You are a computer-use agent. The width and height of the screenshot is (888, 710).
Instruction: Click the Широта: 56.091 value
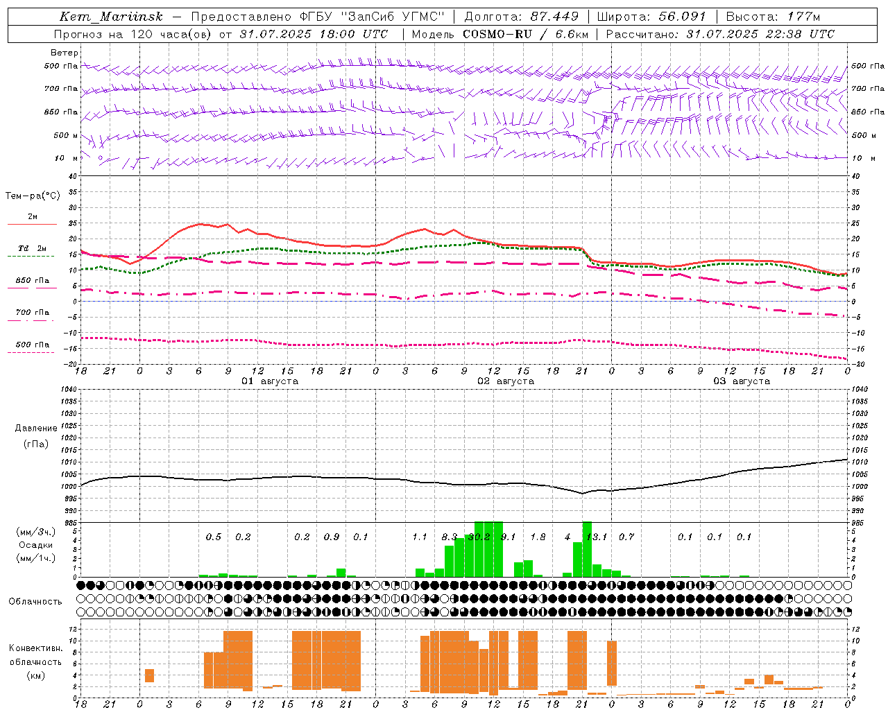pyautogui.click(x=651, y=17)
